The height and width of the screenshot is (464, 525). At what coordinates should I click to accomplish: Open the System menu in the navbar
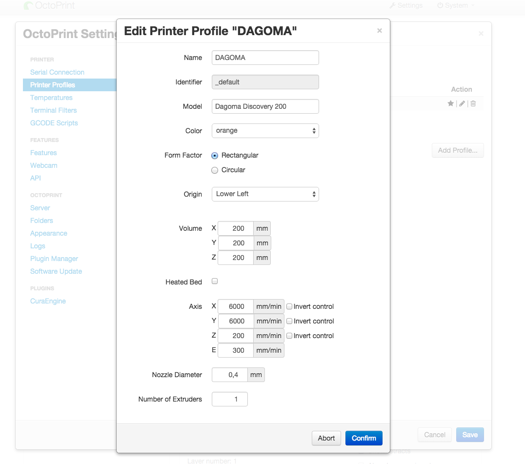point(456,5)
